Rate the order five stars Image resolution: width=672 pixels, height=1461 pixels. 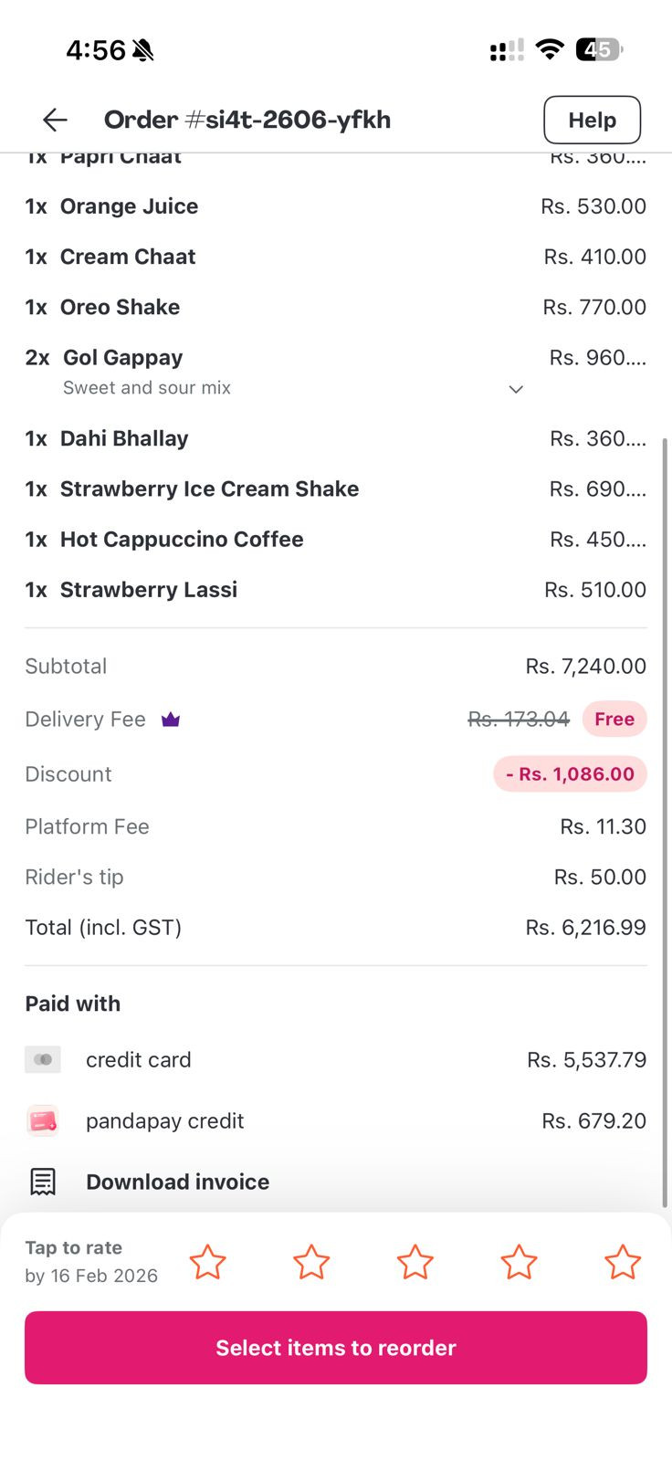623,1262
